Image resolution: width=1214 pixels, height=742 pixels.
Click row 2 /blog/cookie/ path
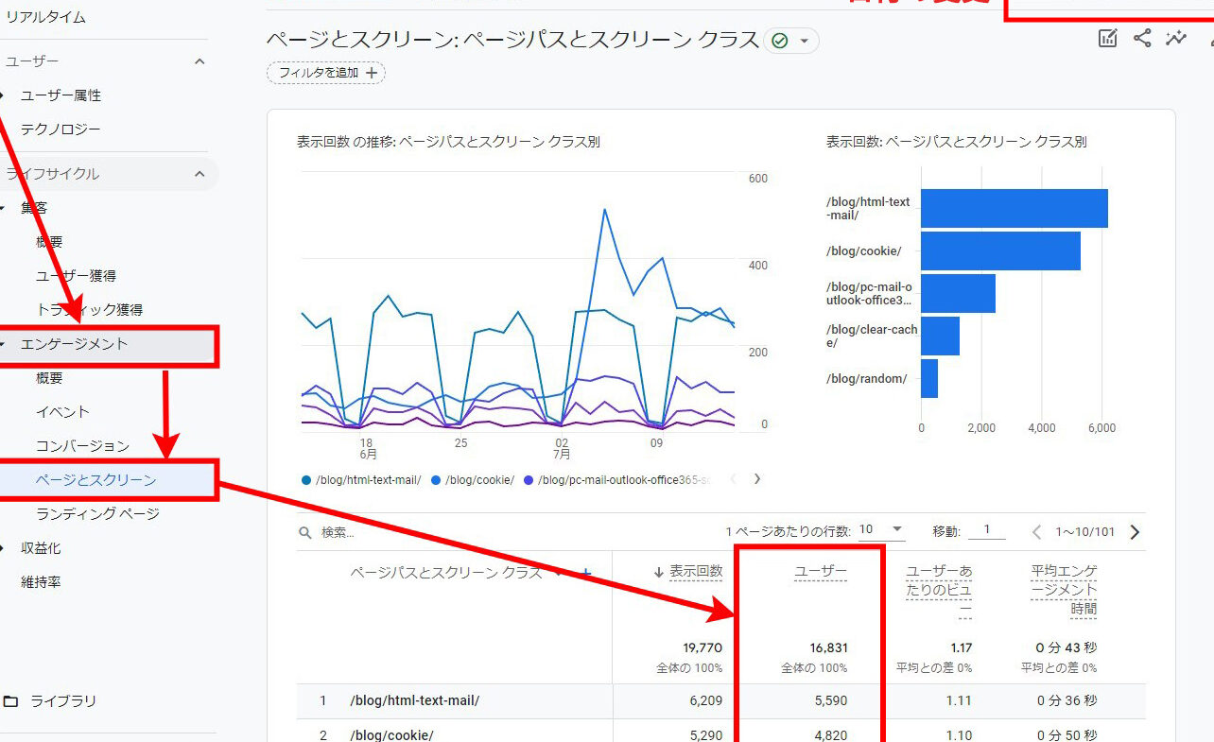pyautogui.click(x=391, y=735)
